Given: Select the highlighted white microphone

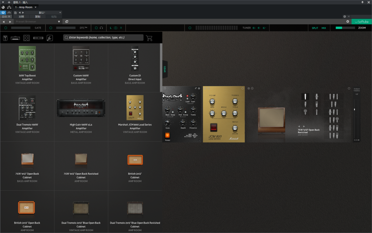Looking at the screenshot, I should 305,96.
